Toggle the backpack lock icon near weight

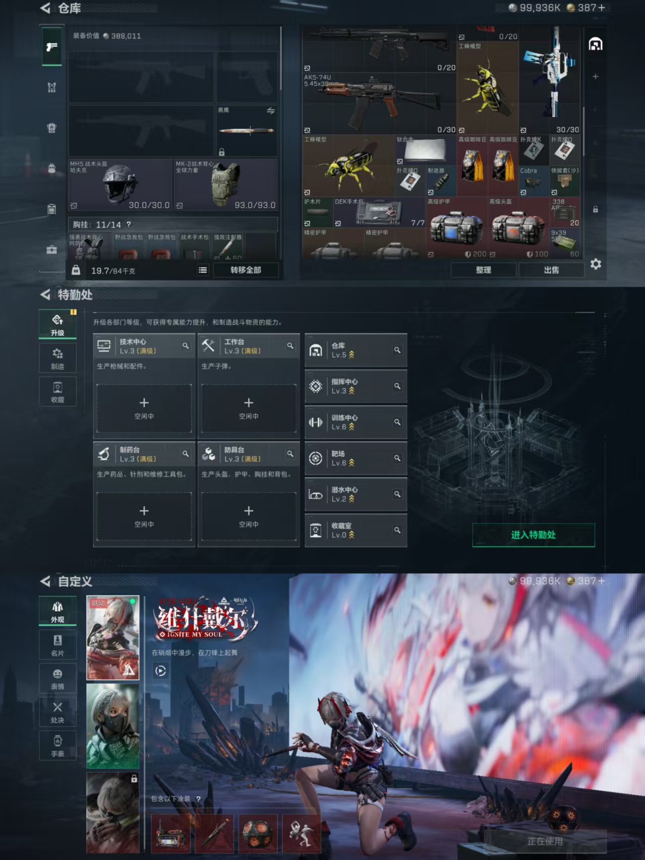76,270
